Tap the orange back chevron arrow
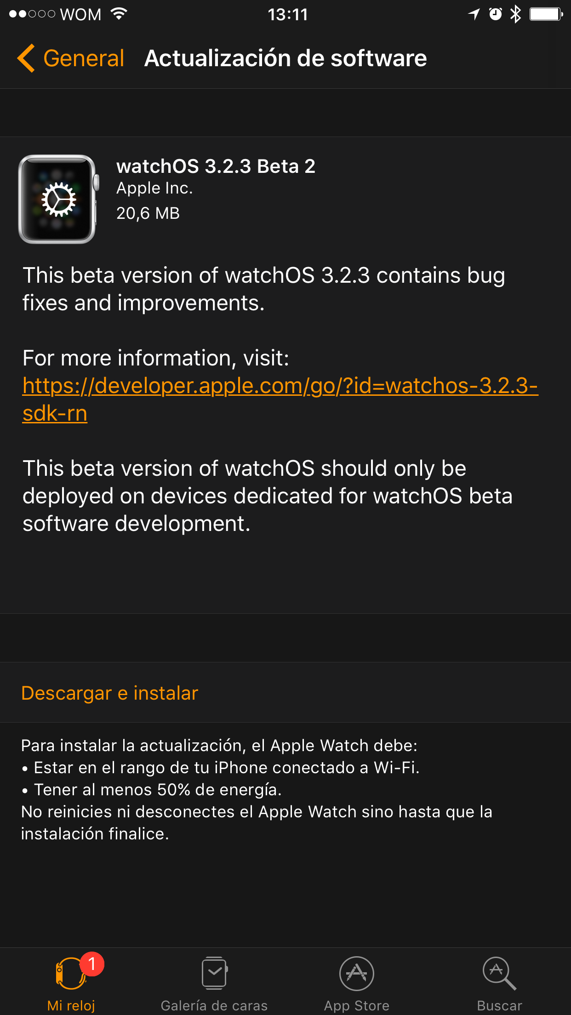 pos(26,58)
